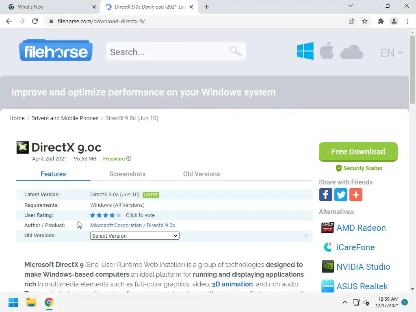
Task: Reload the page
Action: [35, 21]
